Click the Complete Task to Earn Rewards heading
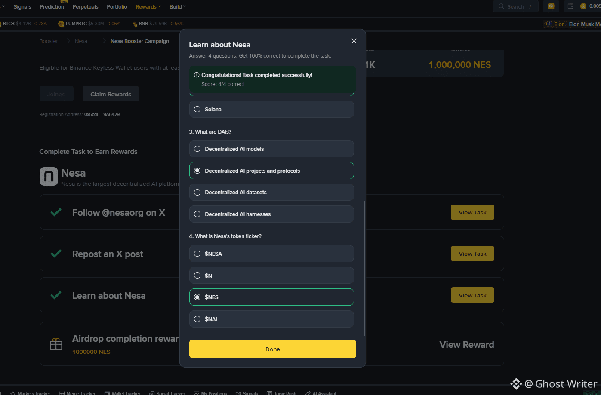601x395 pixels. pyautogui.click(x=89, y=151)
